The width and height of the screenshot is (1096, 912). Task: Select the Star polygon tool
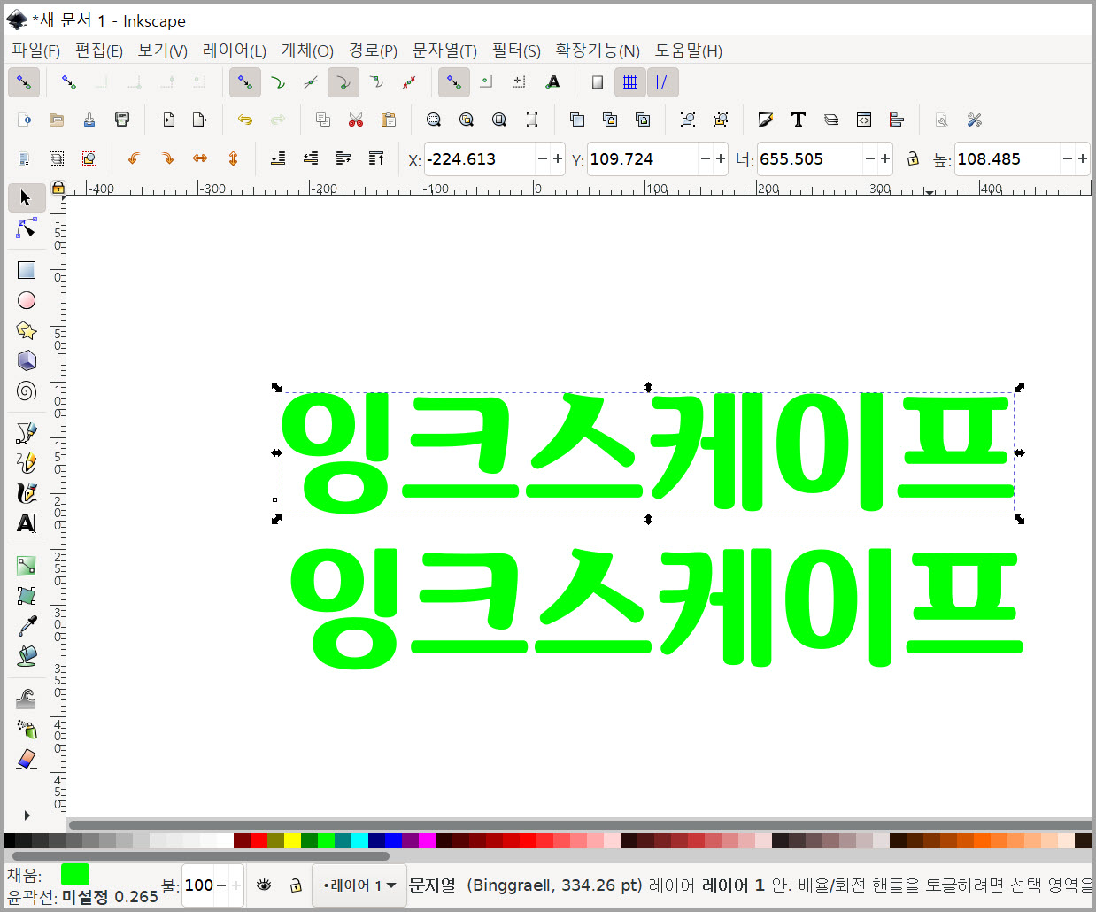(x=27, y=330)
